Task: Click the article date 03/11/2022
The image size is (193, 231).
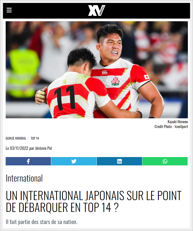Action: pos(19,148)
